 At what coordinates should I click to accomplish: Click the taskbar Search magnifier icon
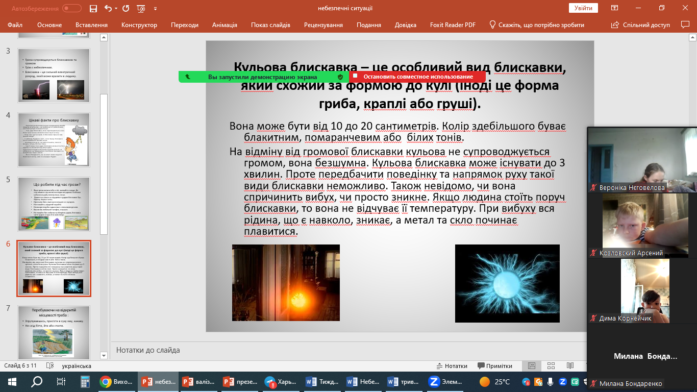(x=37, y=381)
